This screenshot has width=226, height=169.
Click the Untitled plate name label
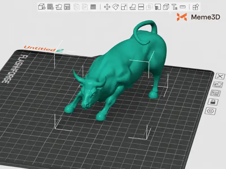[x=39, y=48]
